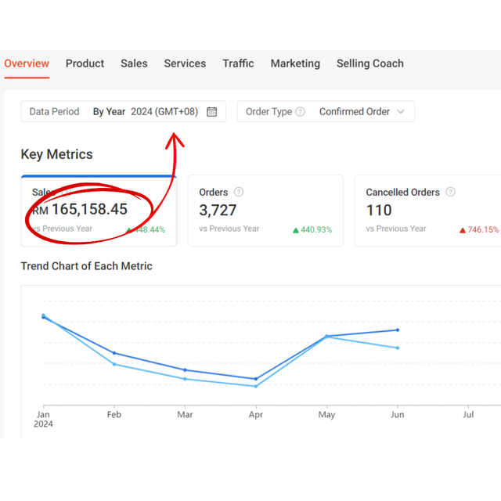Click the Order Type help icon
501x501 pixels.
pos(300,111)
